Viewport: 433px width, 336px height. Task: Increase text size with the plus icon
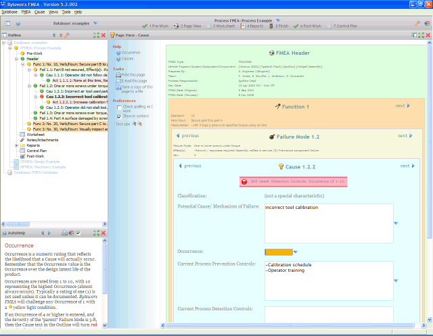134,124
